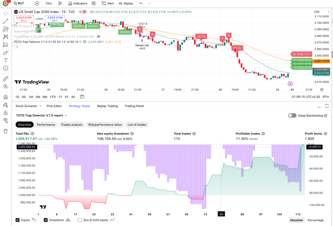This screenshot has width=333, height=226.
Task: Select the ruler measure tool
Action: [x=6, y=79]
